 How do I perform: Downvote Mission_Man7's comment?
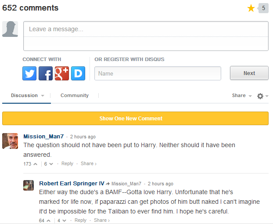pos(51,164)
